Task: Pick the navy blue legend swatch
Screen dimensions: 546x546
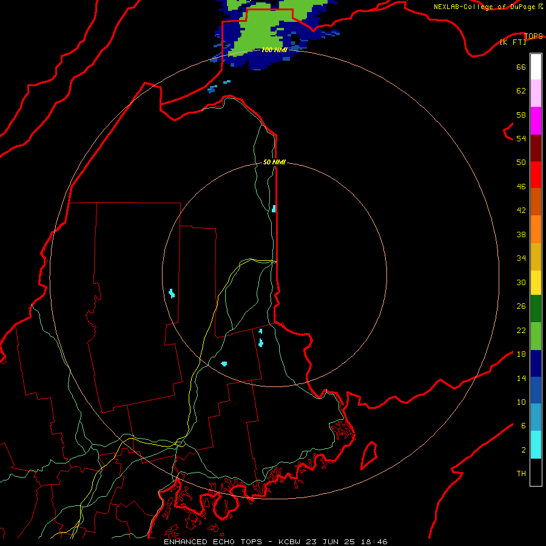Action: 536,363
